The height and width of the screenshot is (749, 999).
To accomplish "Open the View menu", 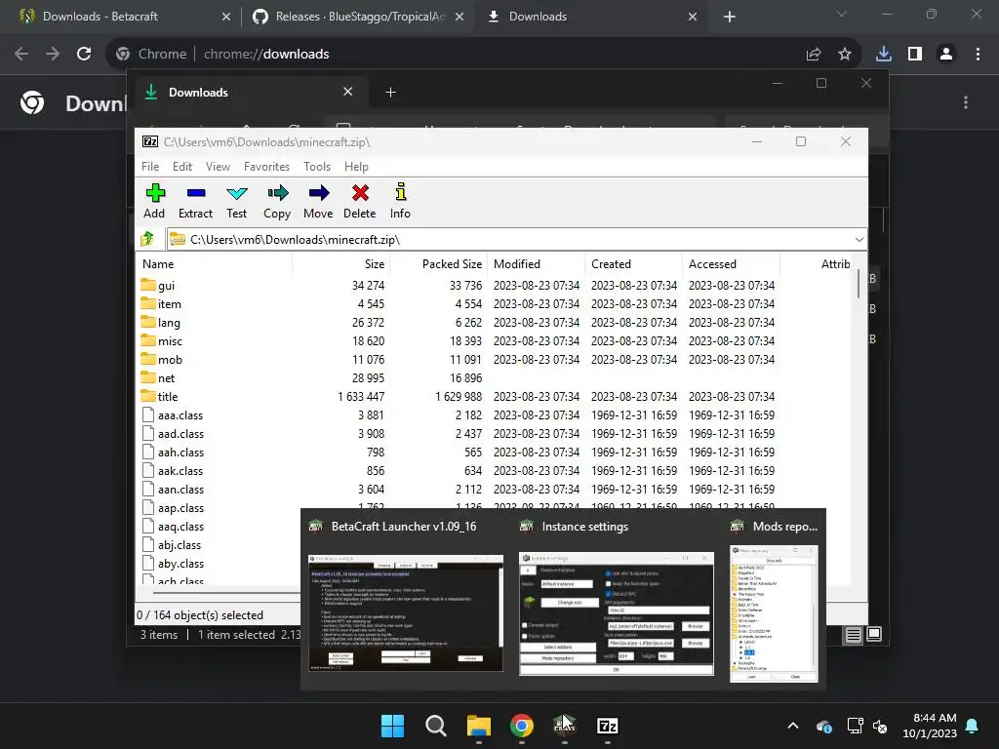I will coord(218,166).
